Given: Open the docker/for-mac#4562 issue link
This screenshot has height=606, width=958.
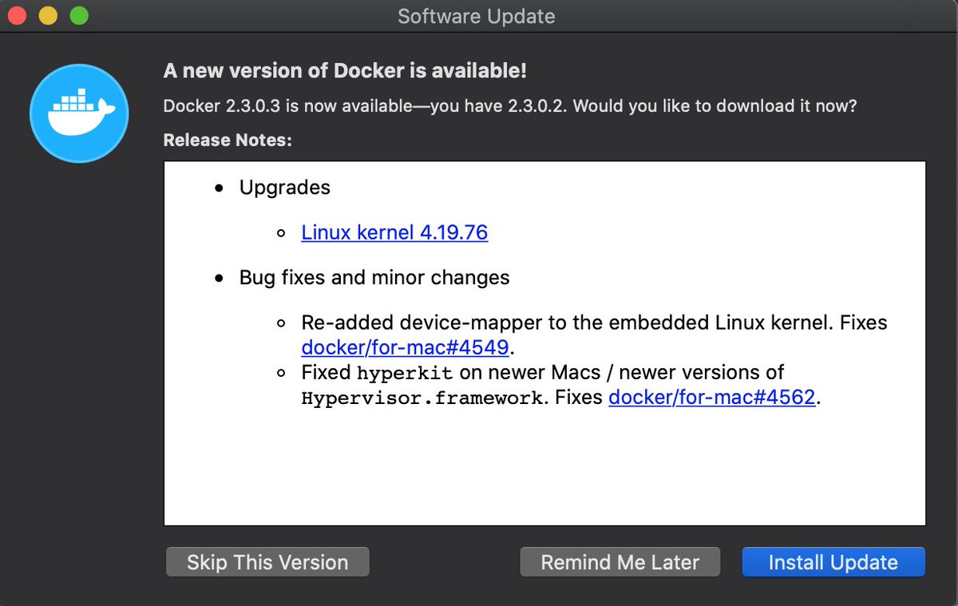Looking at the screenshot, I should click(x=712, y=397).
